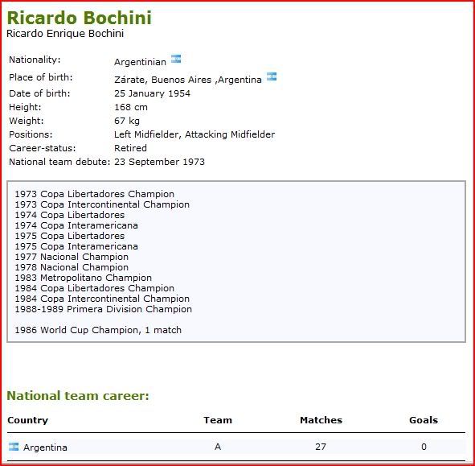This screenshot has width=475, height=466.
Task: Click the full name Ricardo Enrique Bochini
Action: tap(65, 34)
